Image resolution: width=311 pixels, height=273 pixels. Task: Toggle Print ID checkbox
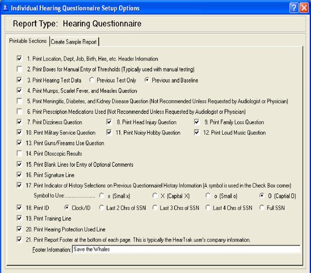(x=19, y=208)
